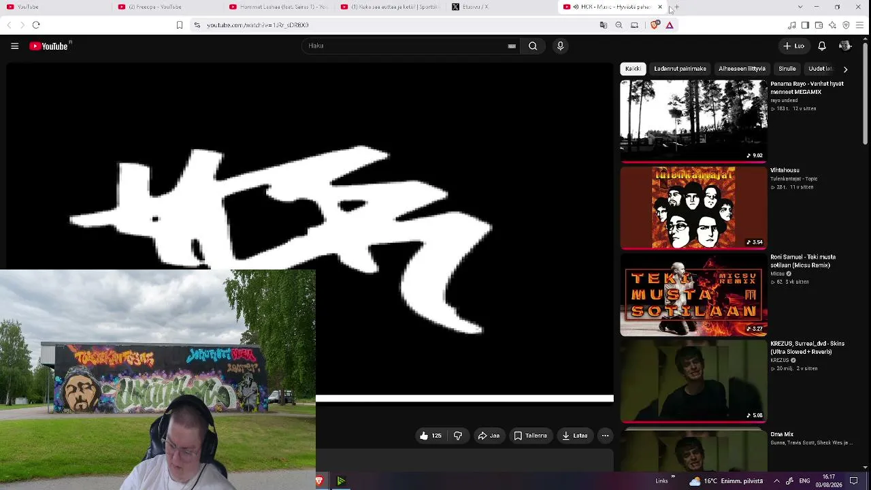This screenshot has height=490, width=871.
Task: Bookmark this page in the address bar
Action: pos(180,25)
